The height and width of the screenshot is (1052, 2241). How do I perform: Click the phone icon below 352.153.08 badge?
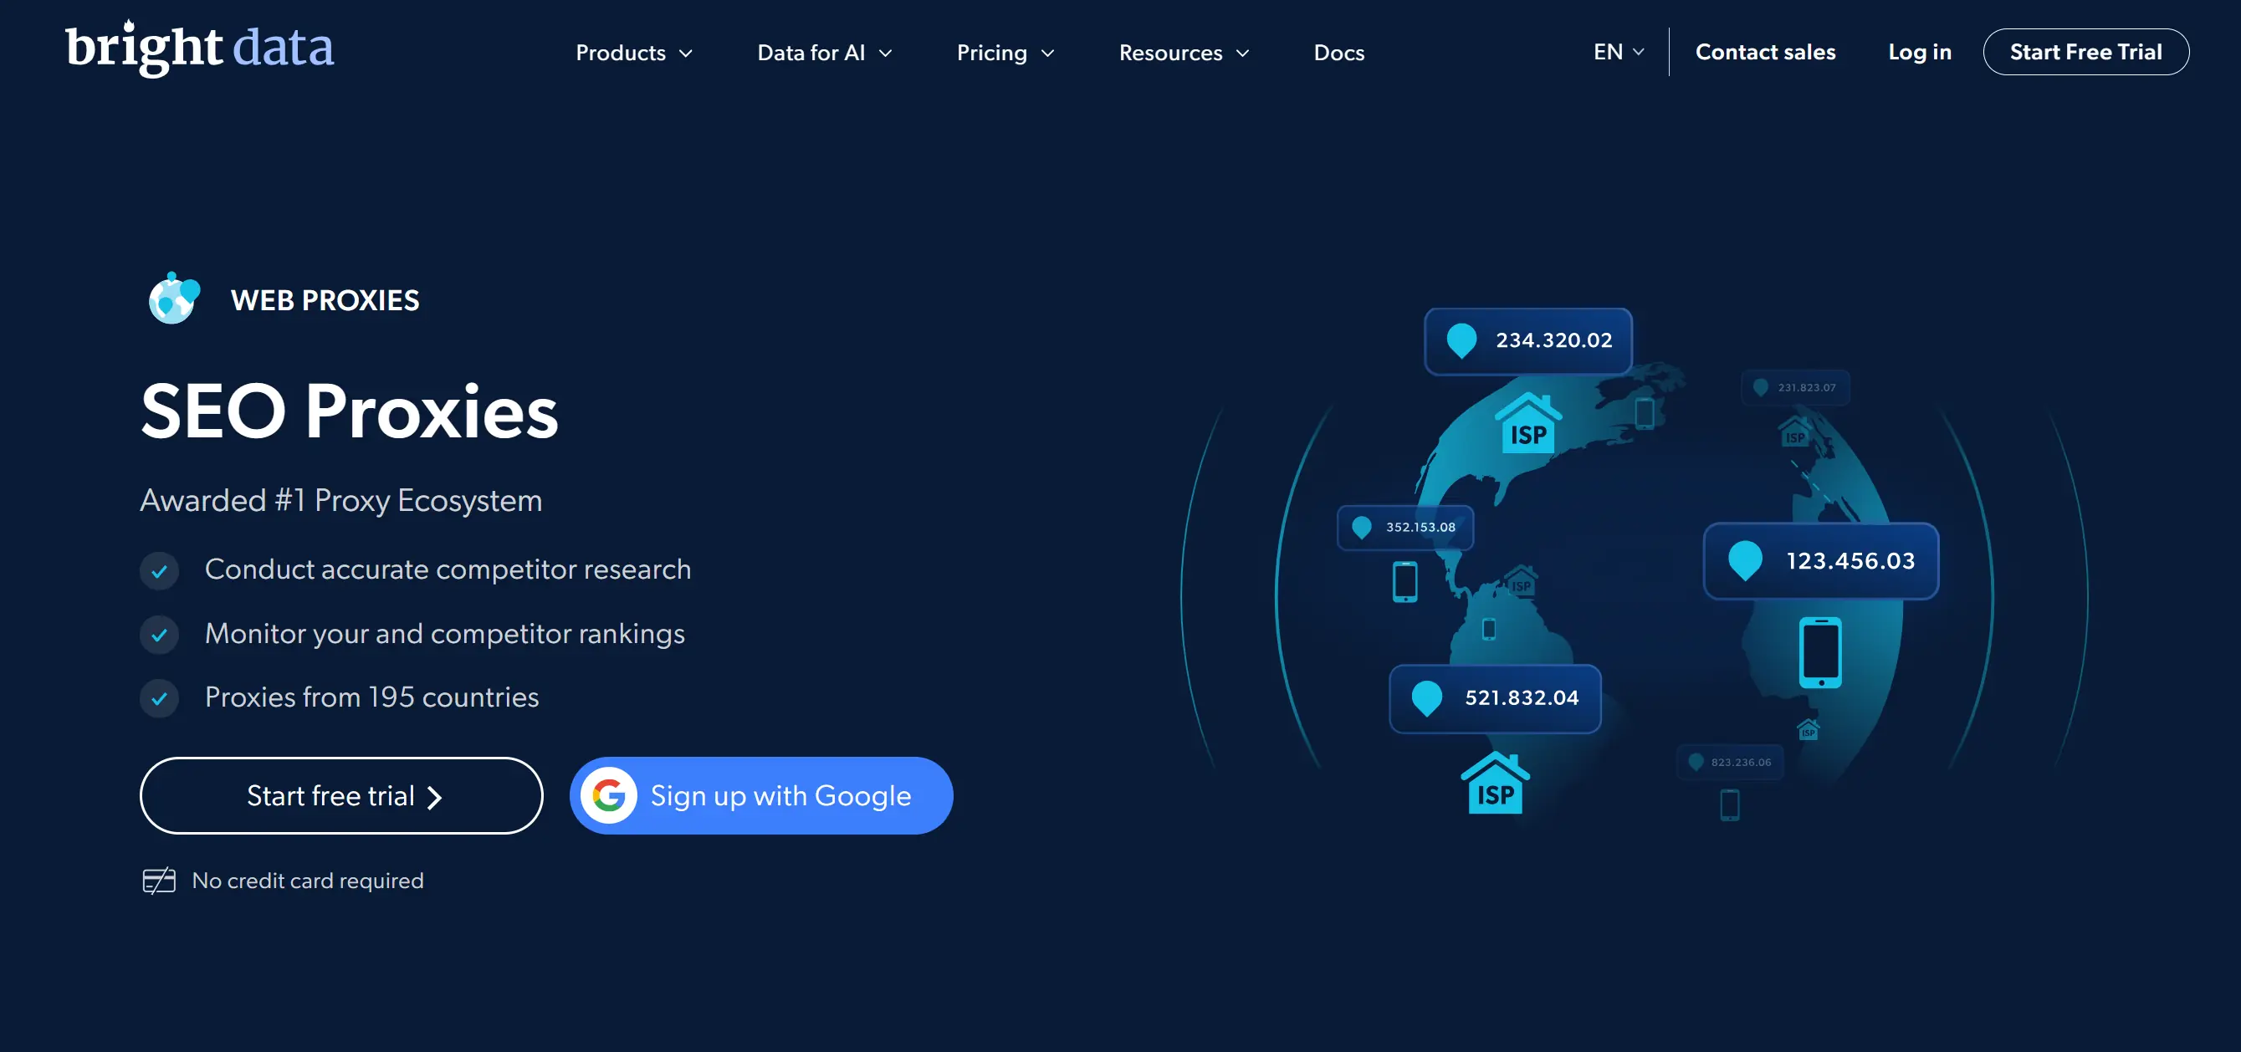(x=1405, y=582)
